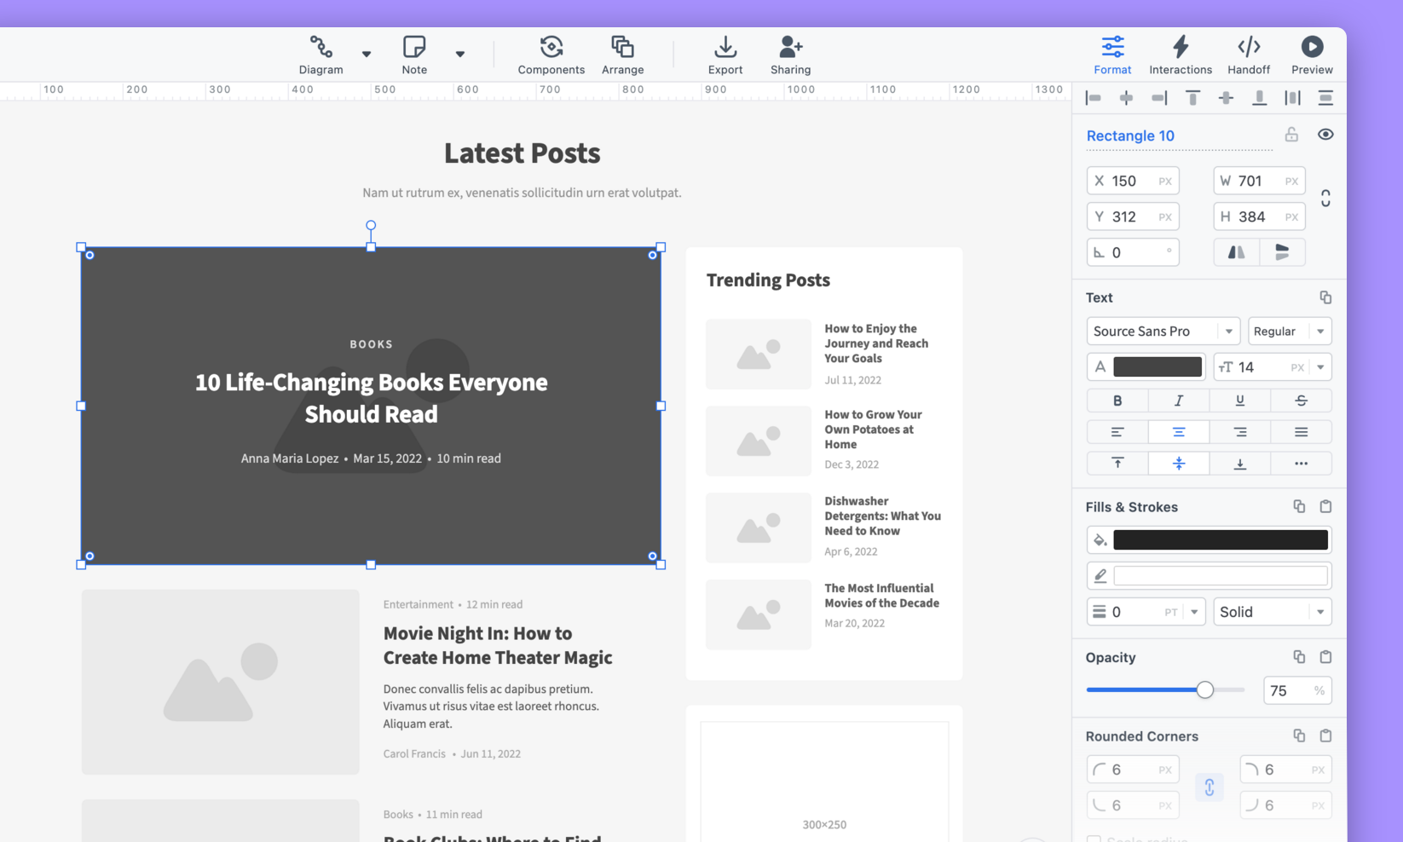Align objects to left edge

[x=1094, y=99]
